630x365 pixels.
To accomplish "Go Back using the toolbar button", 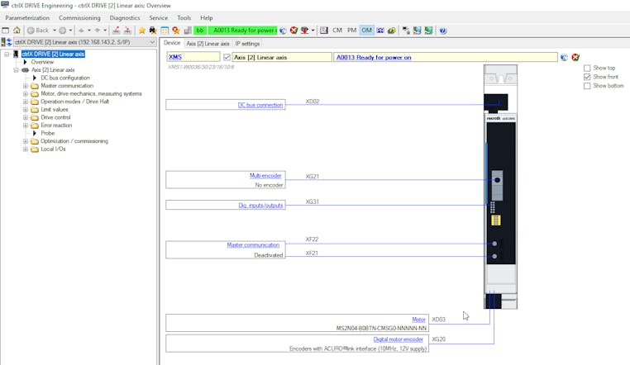I will [38, 30].
